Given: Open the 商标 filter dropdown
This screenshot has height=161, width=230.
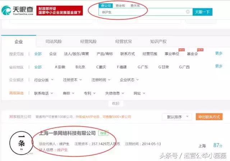Looking at the screenshot, I should [69, 93].
